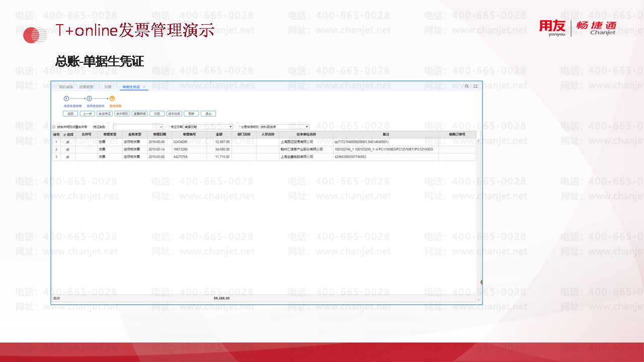644x362 pixels.
Task: Click the 往来单位名称 column header
Action: tap(306, 135)
